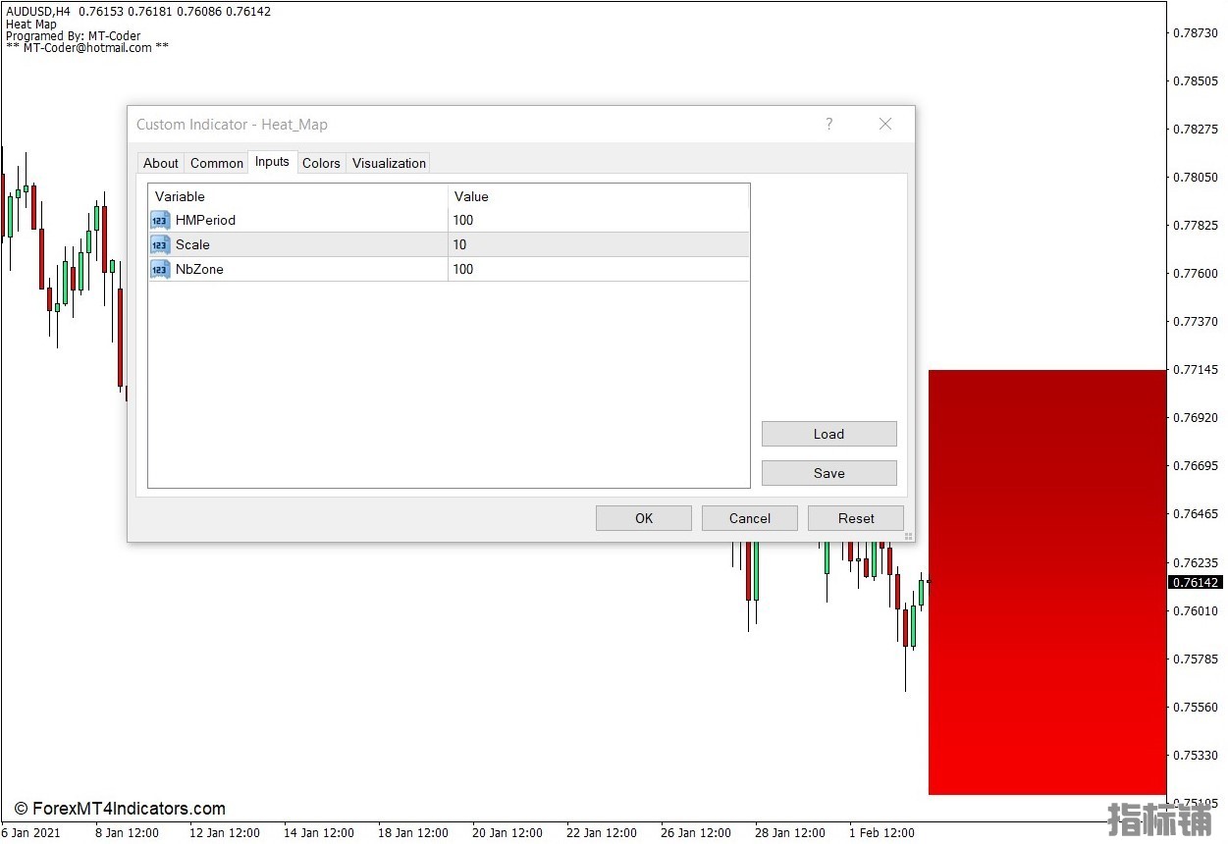Click the 8 Jan 12:00 time axis label
This screenshot has height=844, width=1228.
tap(127, 833)
